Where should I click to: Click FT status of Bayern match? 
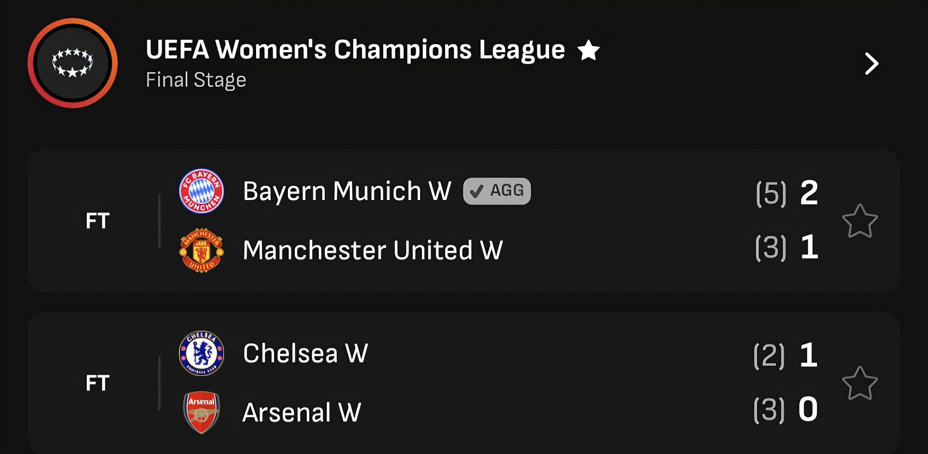coord(98,221)
